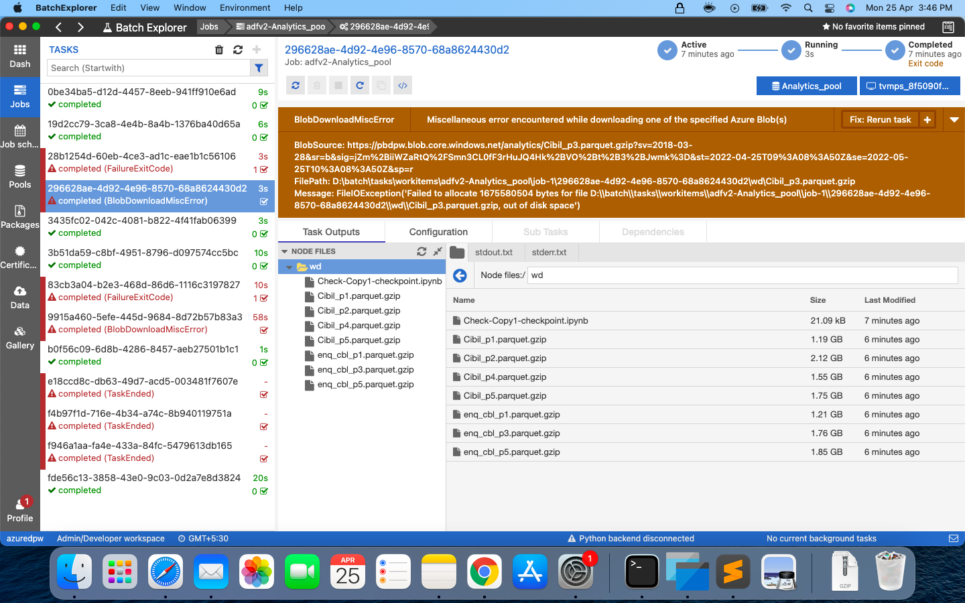Screen dimensions: 965x603
Task: Open the Gallery sidebar section
Action: 20,338
